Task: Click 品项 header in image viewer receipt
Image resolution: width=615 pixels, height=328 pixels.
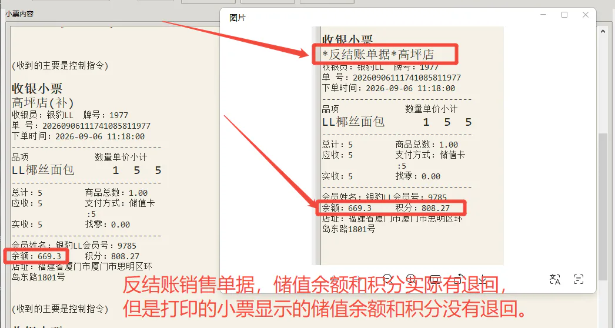Action: (330, 109)
